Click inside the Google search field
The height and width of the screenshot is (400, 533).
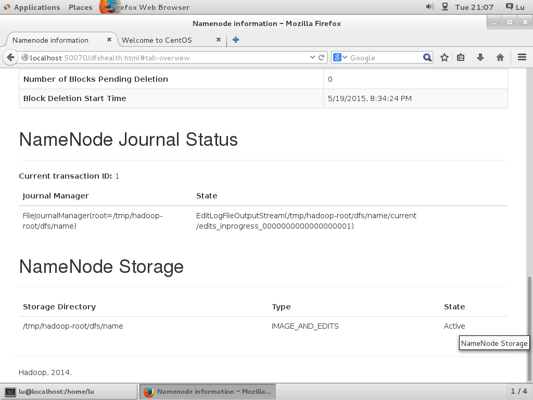click(x=385, y=57)
